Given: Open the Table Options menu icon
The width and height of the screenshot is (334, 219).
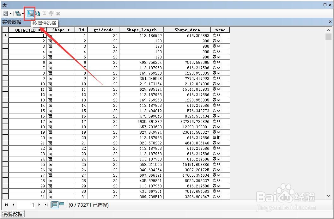Looking at the screenshot, I should point(6,14).
